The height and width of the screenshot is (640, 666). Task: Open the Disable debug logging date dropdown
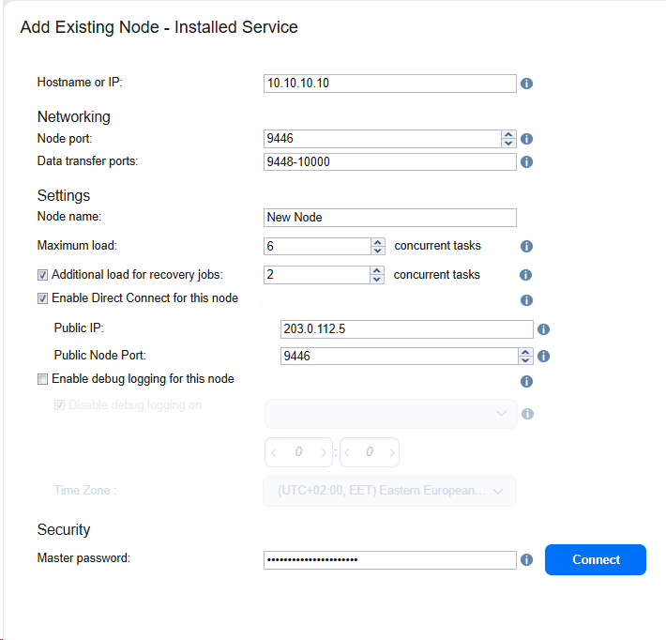click(x=390, y=413)
